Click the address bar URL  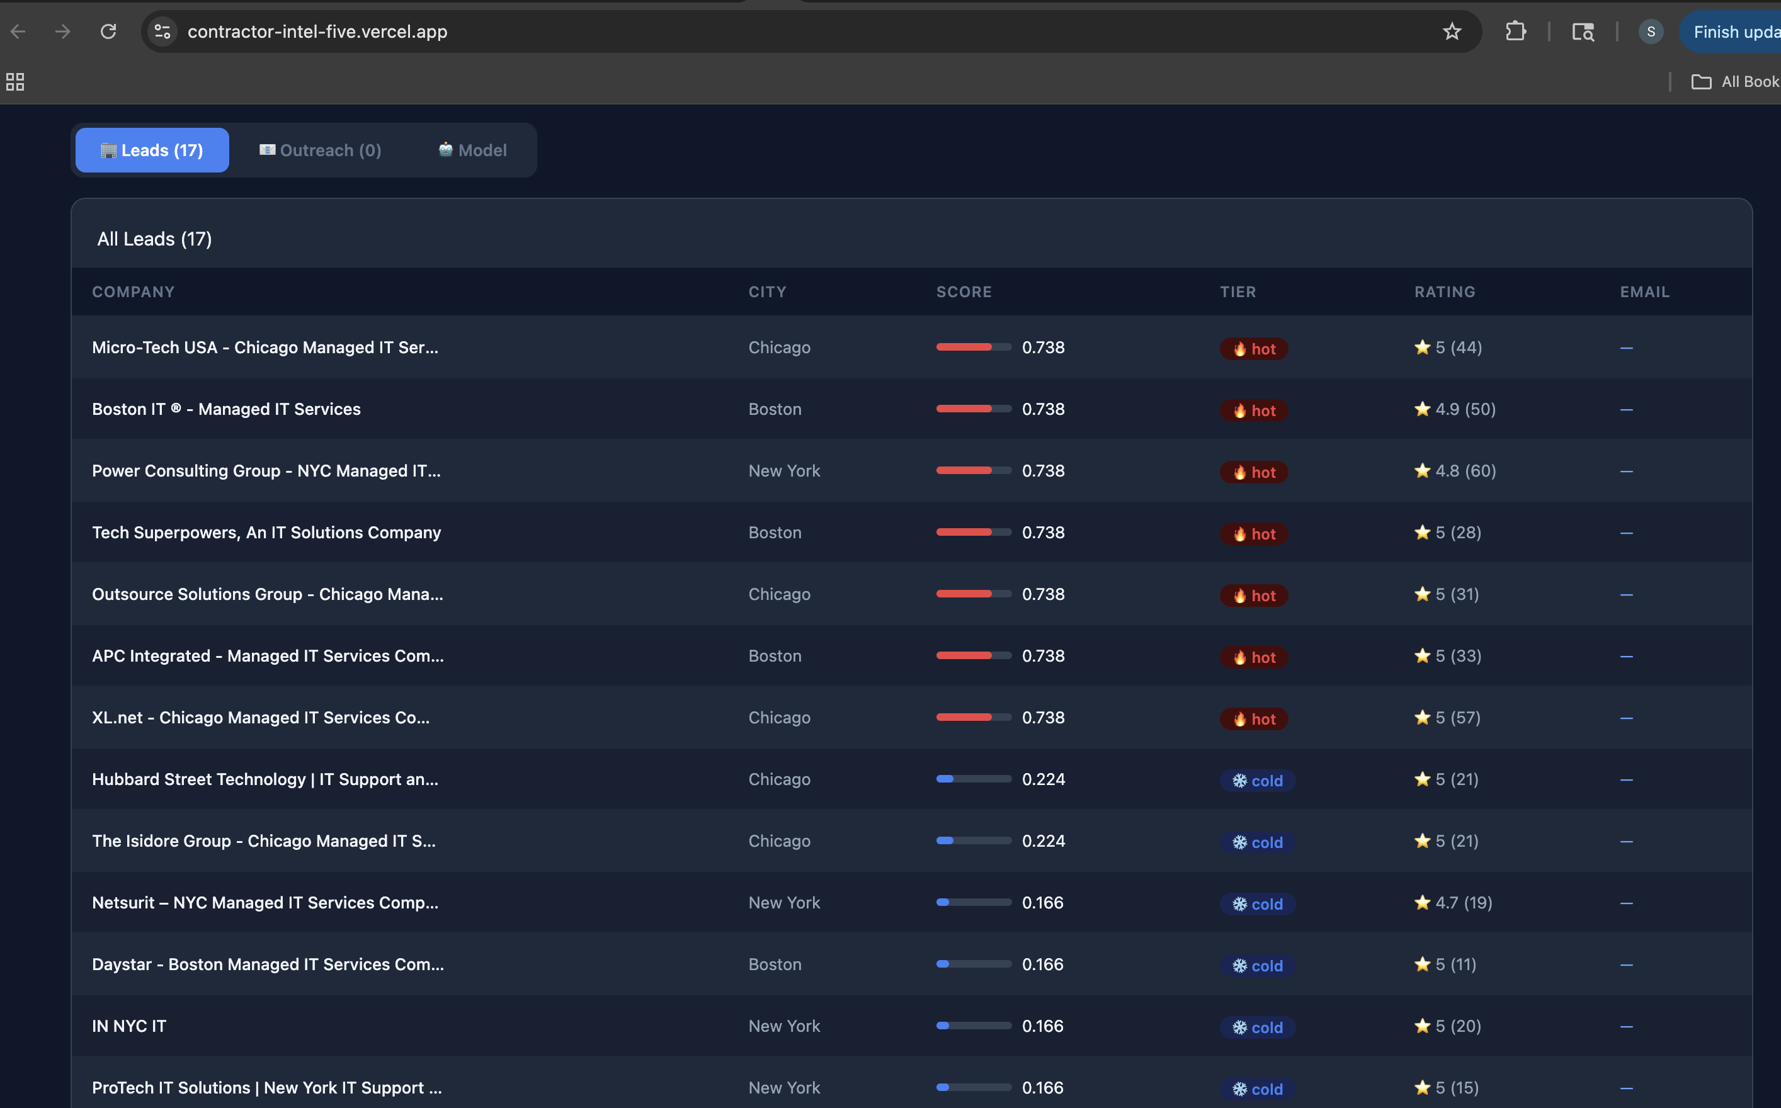point(317,31)
